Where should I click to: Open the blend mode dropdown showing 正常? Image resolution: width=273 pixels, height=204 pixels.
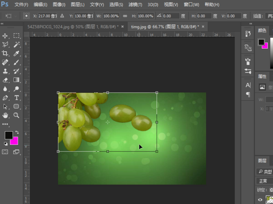(x=264, y=180)
